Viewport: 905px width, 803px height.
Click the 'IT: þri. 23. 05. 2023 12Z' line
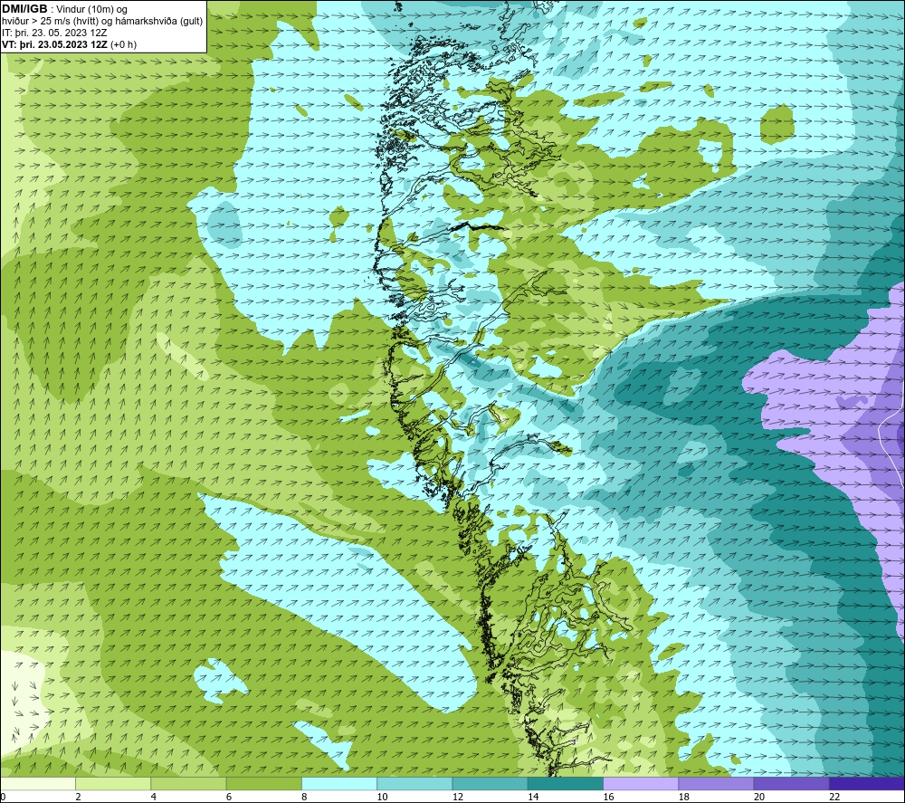coord(54,33)
